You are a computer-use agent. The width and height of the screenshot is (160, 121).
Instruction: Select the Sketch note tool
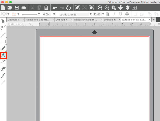(3, 62)
